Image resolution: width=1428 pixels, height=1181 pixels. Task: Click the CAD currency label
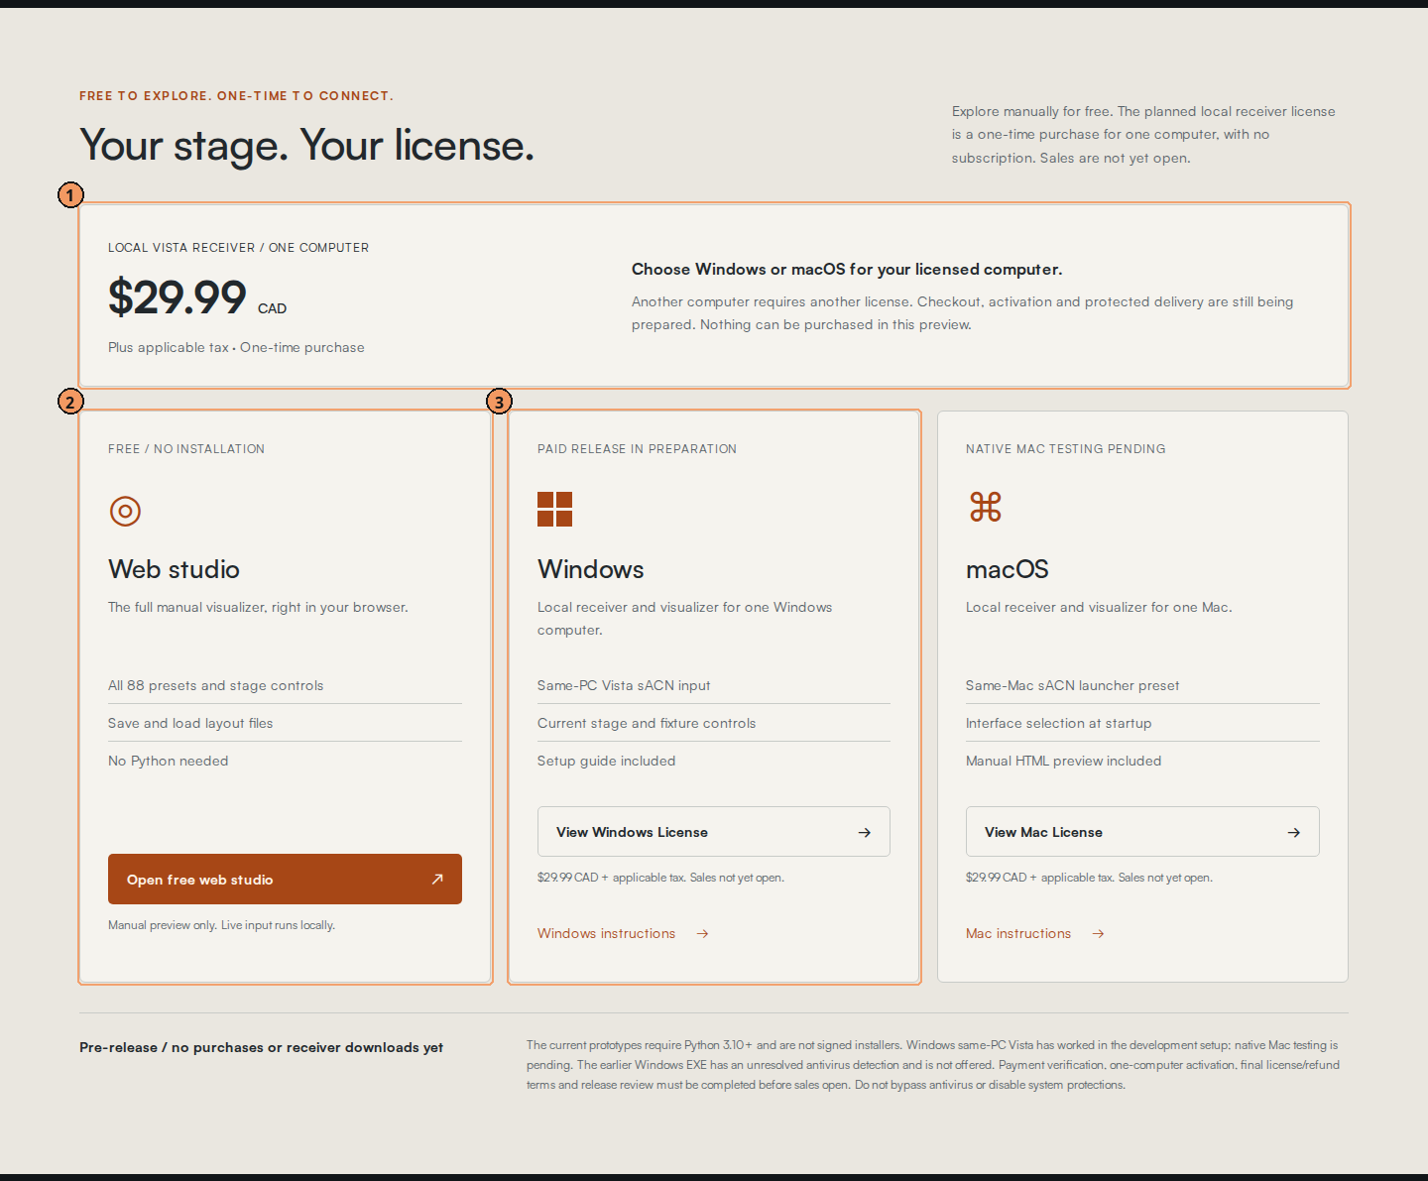click(272, 309)
